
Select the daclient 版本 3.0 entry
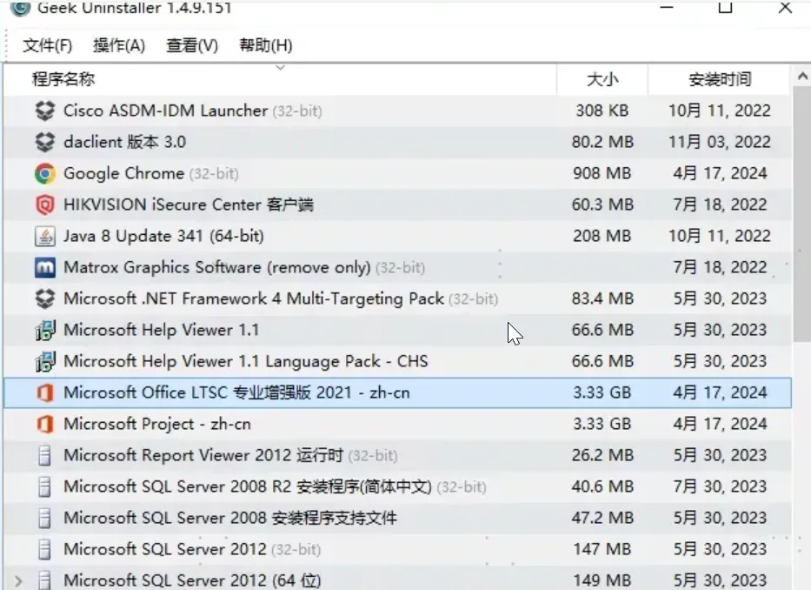coord(397,142)
